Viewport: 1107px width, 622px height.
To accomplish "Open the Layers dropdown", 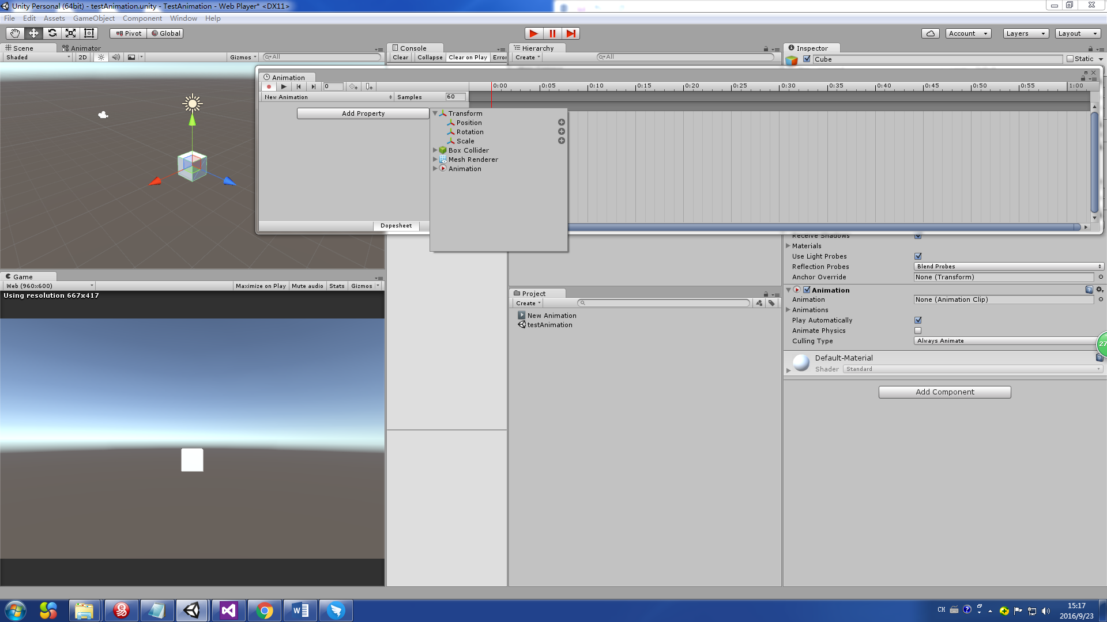I will [1025, 33].
